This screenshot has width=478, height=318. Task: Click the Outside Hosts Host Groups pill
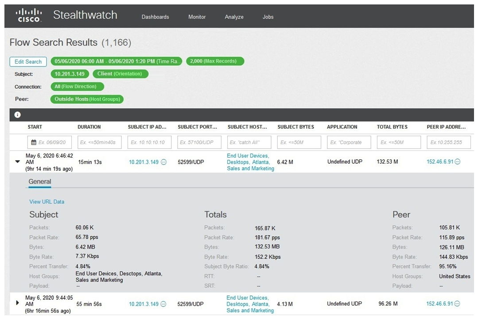click(x=87, y=99)
